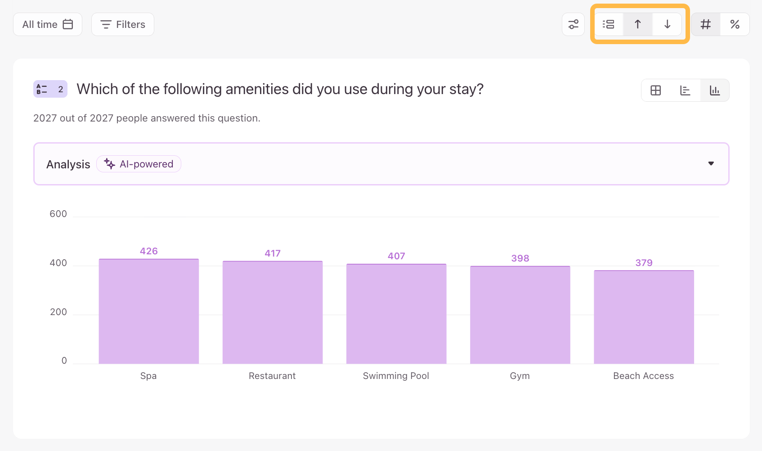
Task: Click the Restaurant bar in chart
Action: click(273, 312)
